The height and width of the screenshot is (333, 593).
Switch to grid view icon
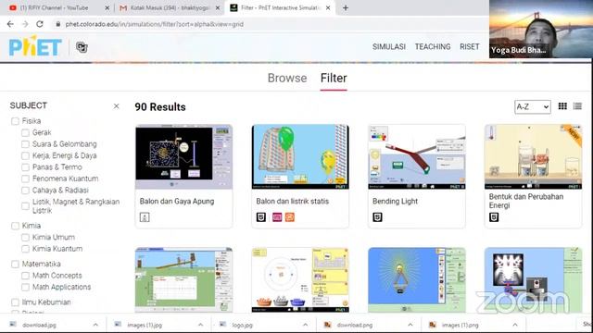tap(562, 106)
